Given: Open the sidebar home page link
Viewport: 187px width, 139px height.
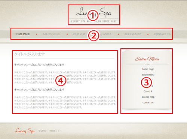Looking at the screenshot, I should point(148,69).
